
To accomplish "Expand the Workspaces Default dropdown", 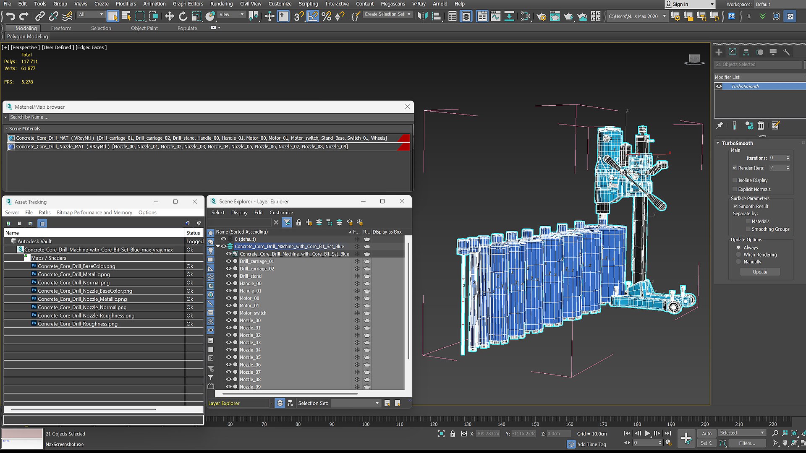I will [779, 5].
